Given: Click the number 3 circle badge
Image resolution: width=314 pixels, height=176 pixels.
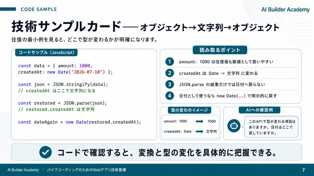Looking at the screenshot, I should (x=169, y=84).
